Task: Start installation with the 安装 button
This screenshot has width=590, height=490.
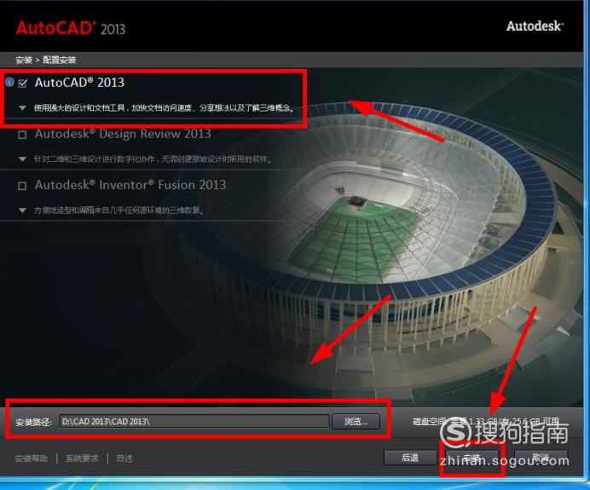Action: coord(471,458)
